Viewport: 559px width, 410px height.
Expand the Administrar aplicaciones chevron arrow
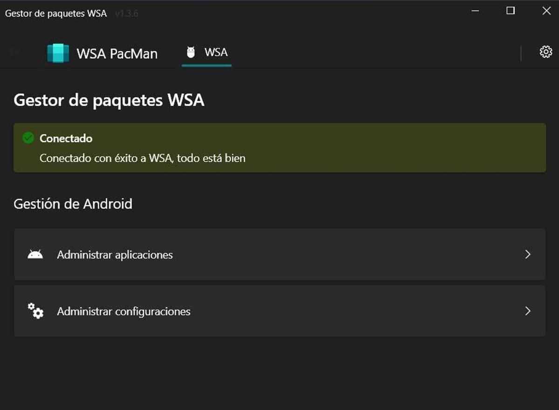coord(528,254)
